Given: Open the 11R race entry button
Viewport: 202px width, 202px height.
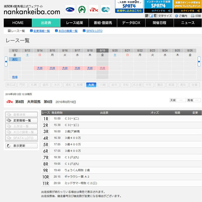Looking at the screenshot, I should point(46,183).
